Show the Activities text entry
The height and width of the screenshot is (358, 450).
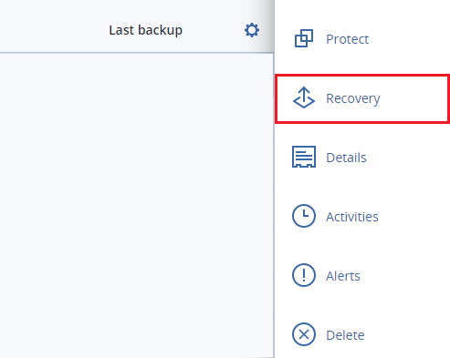[352, 217]
